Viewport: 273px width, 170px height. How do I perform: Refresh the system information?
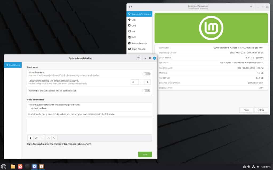(x=130, y=7)
